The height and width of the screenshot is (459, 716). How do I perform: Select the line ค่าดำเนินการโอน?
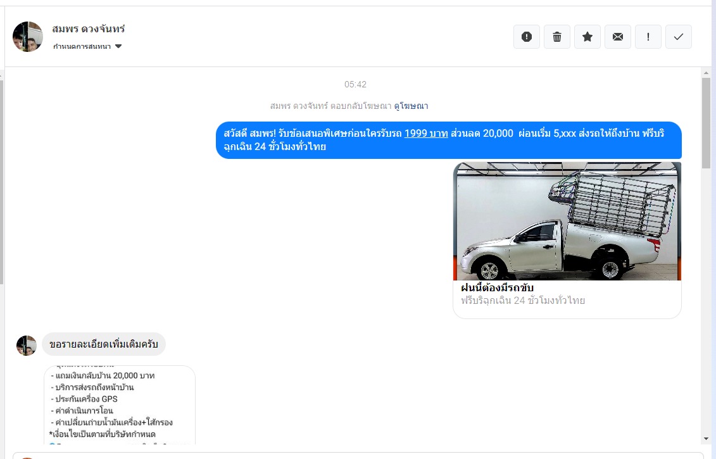(x=82, y=411)
